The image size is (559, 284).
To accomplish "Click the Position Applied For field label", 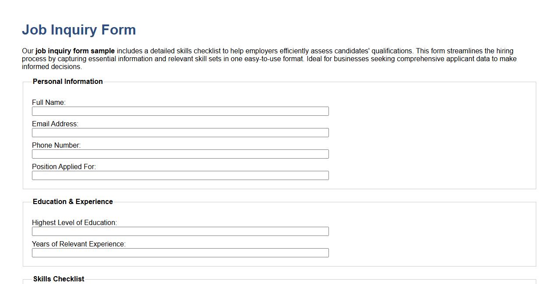I will click(64, 166).
